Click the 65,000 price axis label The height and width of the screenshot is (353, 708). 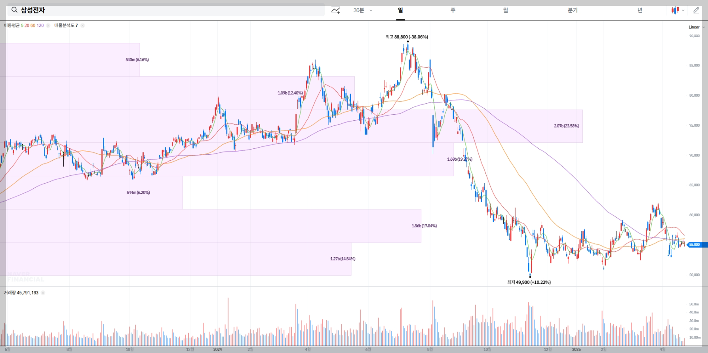pos(695,185)
